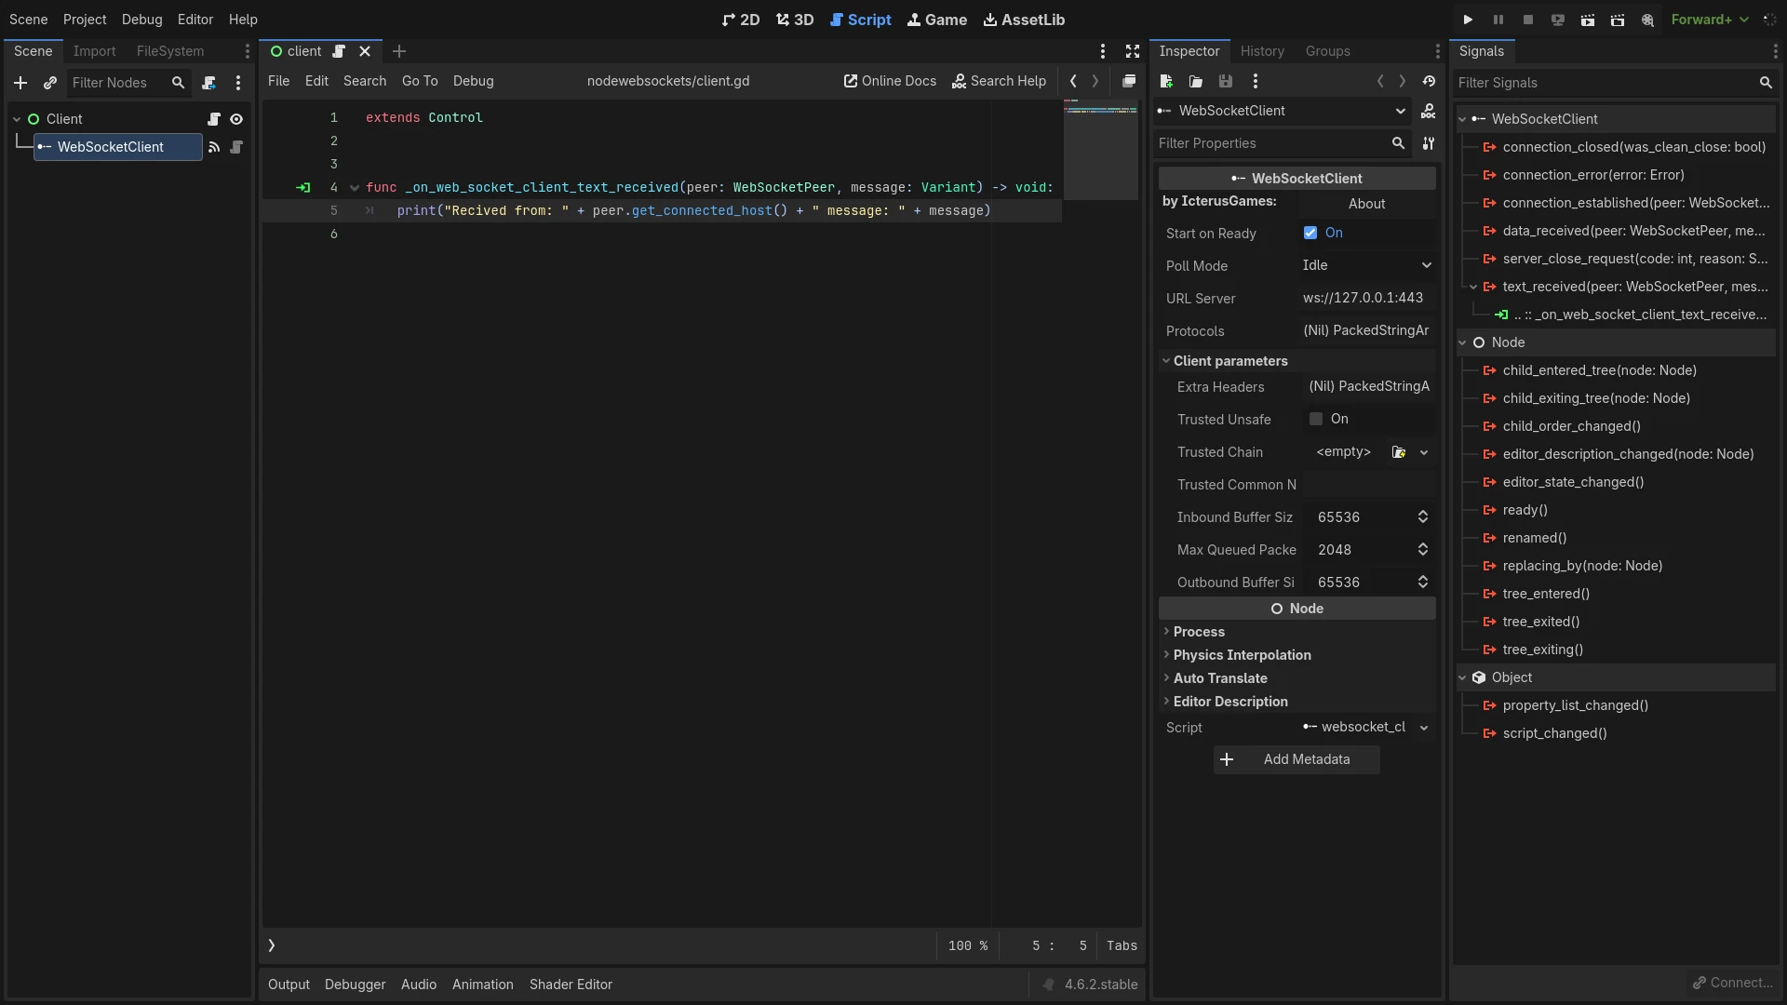Image resolution: width=1787 pixels, height=1005 pixels.
Task: Switch to the History tab
Action: (x=1262, y=51)
